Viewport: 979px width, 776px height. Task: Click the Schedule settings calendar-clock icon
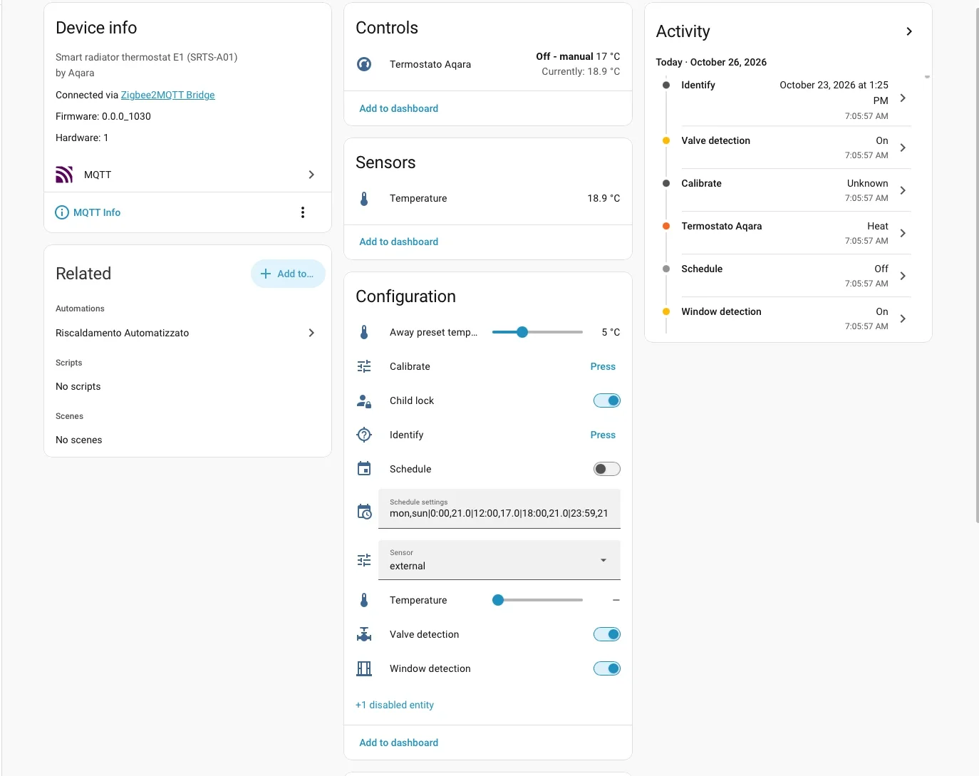(364, 512)
